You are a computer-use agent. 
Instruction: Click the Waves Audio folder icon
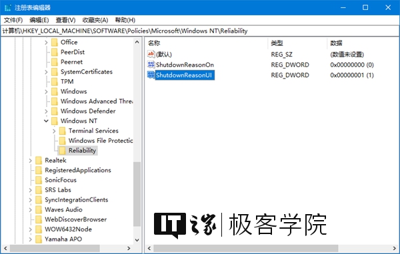click(39, 209)
